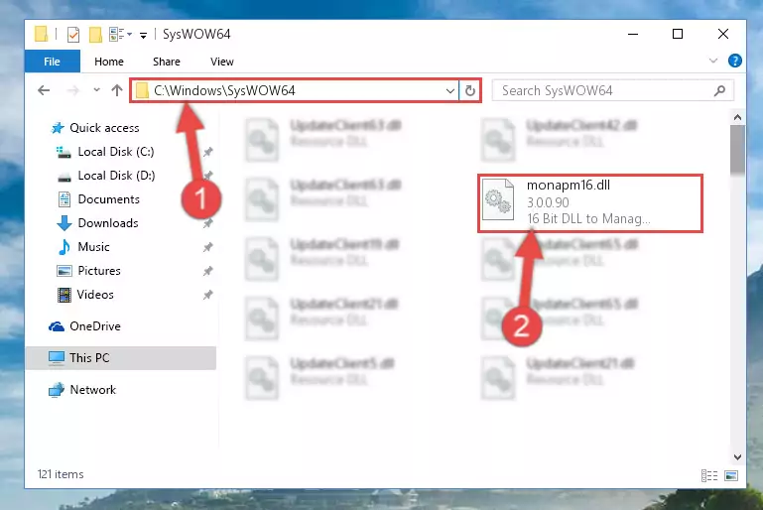Click the scrollbar down arrow
Screen dimensions: 763x510
click(737, 457)
